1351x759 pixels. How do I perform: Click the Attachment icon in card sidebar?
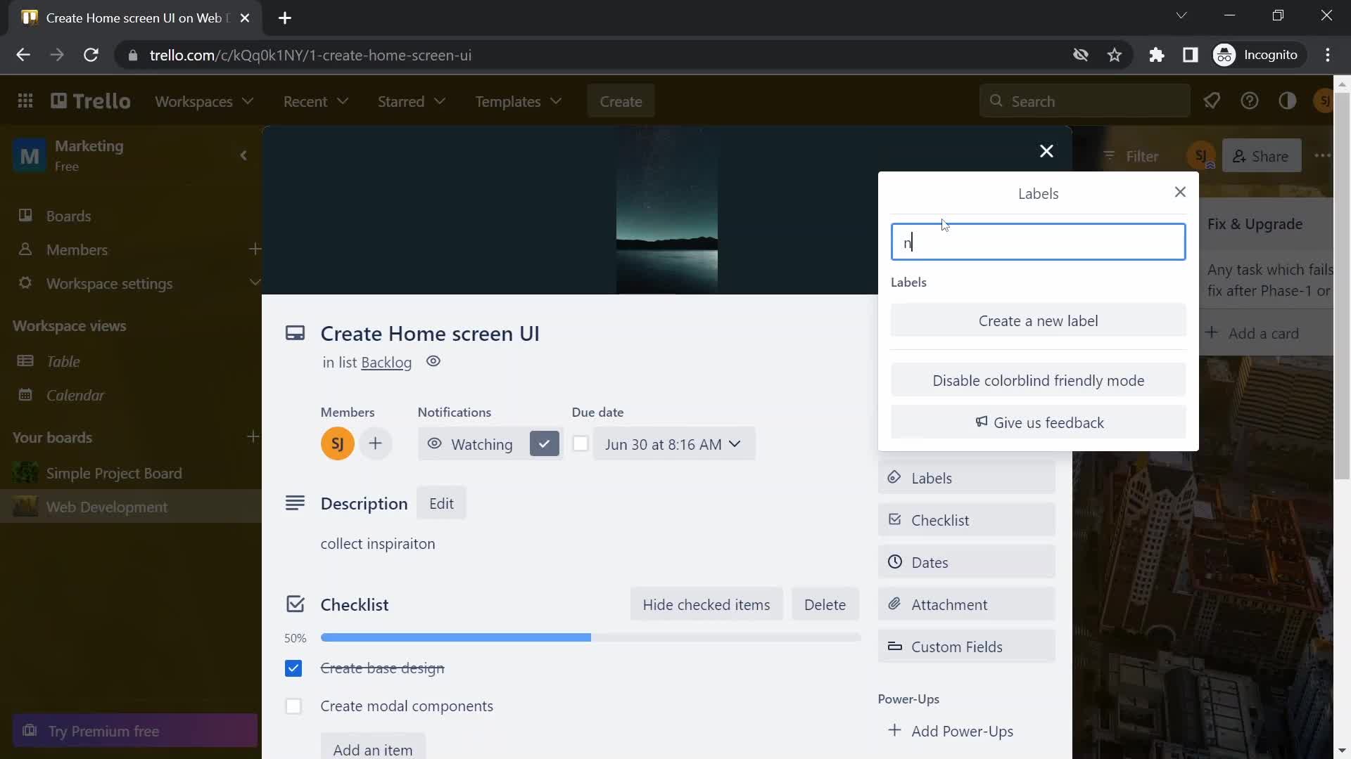(894, 603)
